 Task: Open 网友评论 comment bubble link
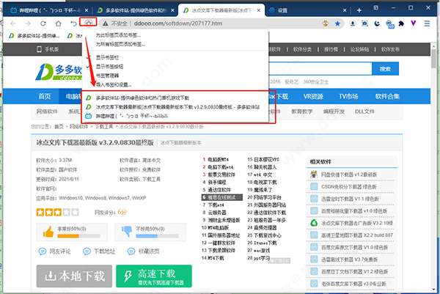[54, 251]
